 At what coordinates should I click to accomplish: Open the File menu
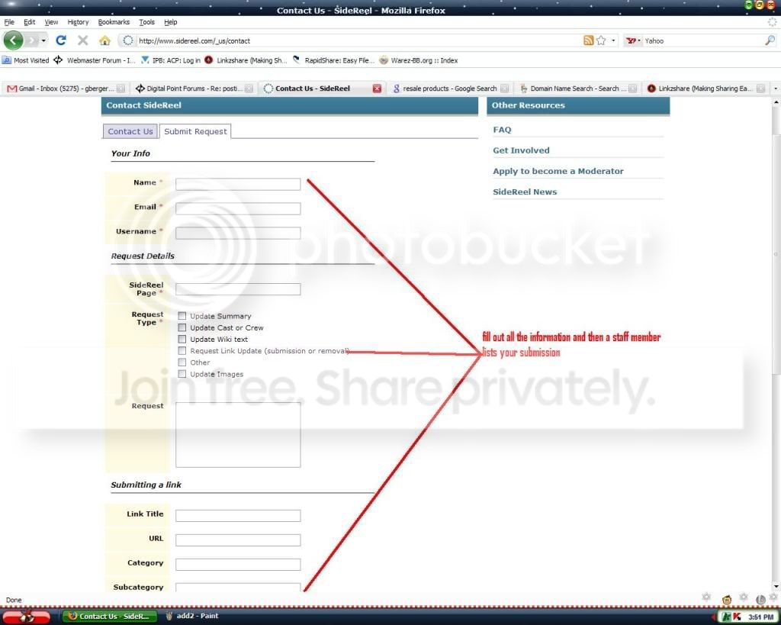(x=9, y=22)
